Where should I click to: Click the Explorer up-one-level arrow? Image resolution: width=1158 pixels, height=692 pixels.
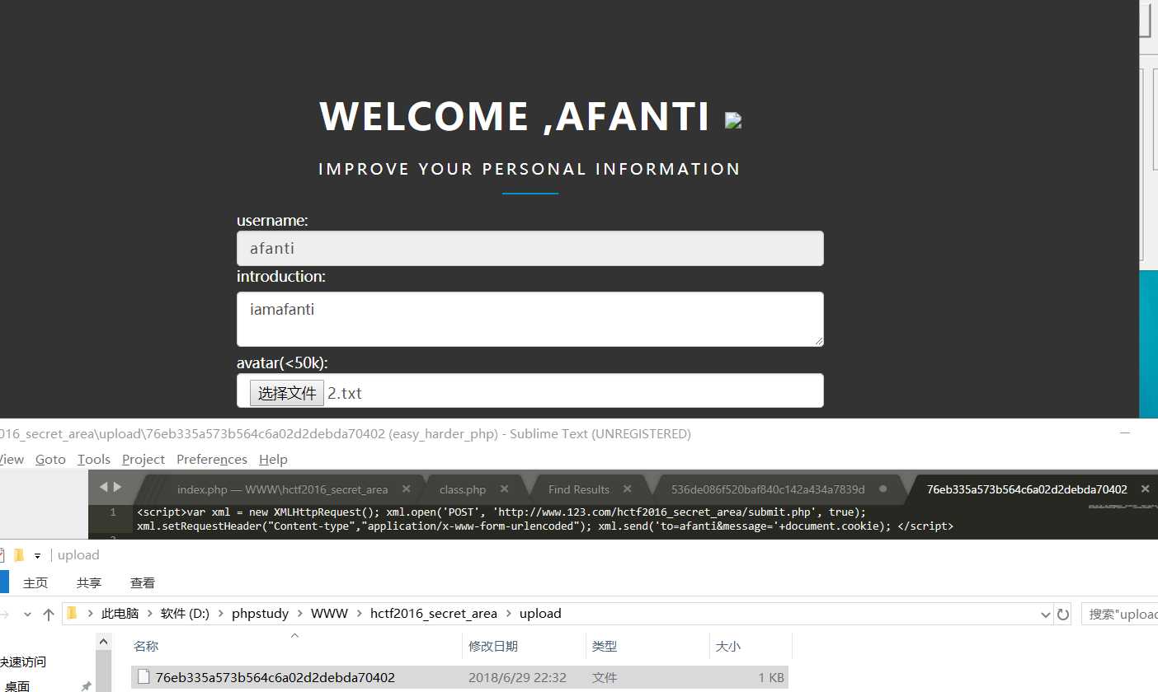49,614
